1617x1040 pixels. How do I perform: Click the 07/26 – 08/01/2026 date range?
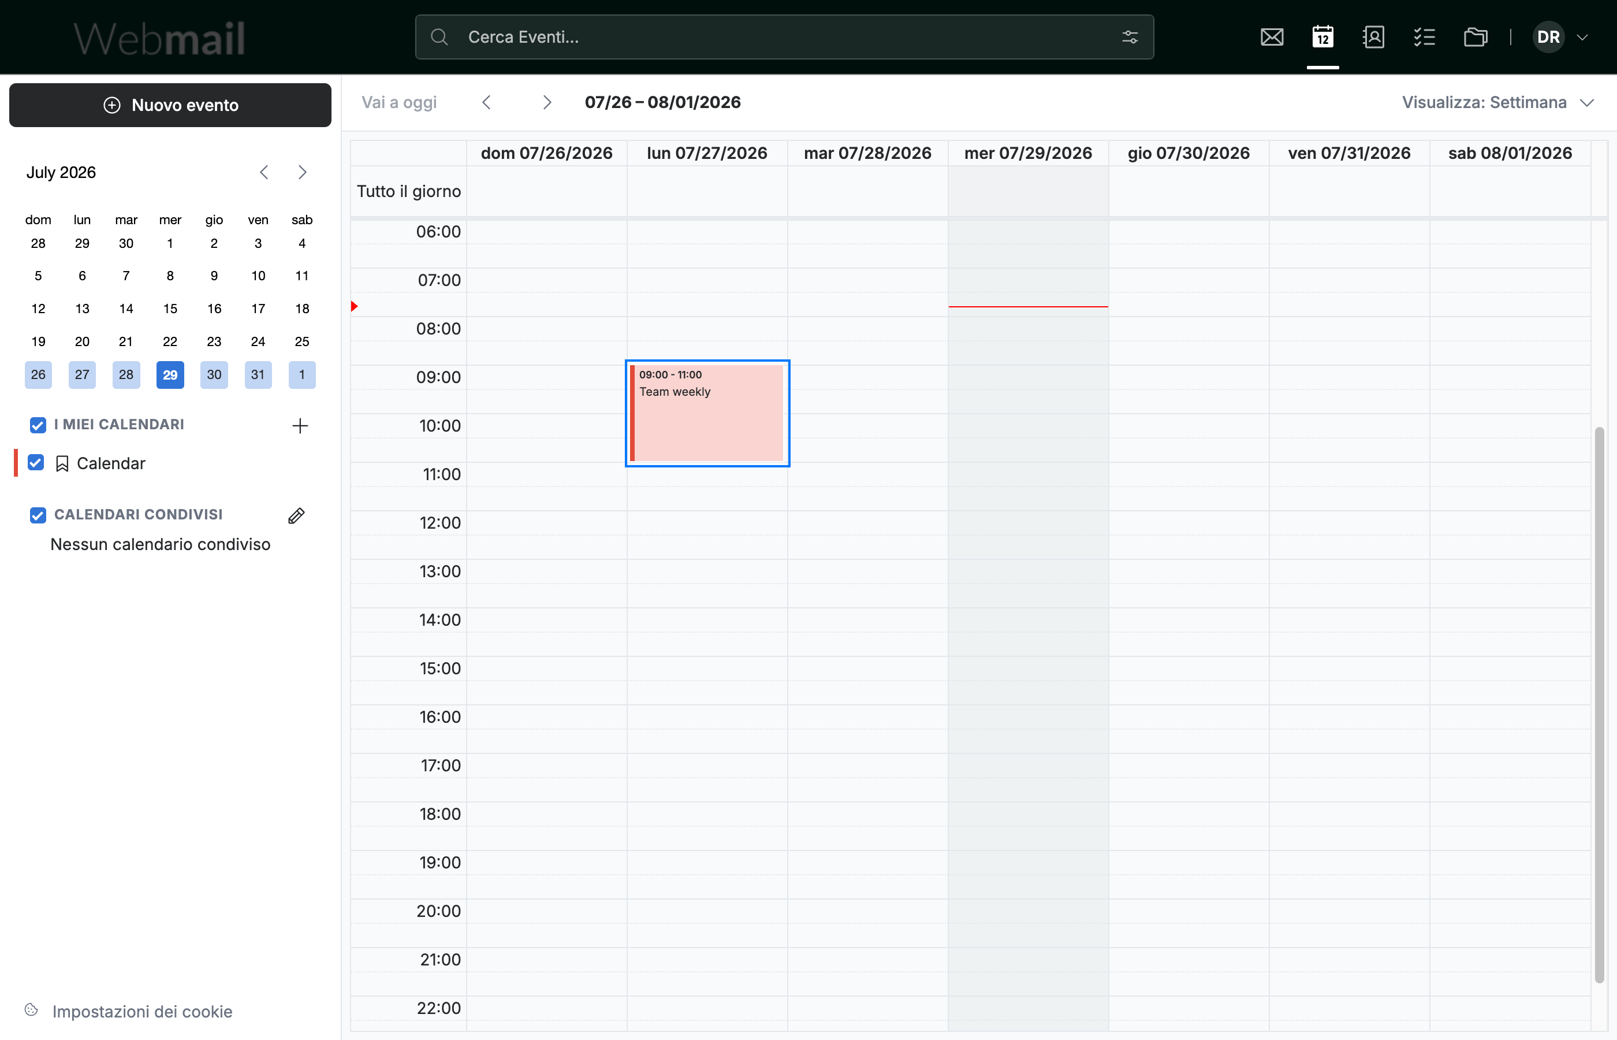click(662, 103)
